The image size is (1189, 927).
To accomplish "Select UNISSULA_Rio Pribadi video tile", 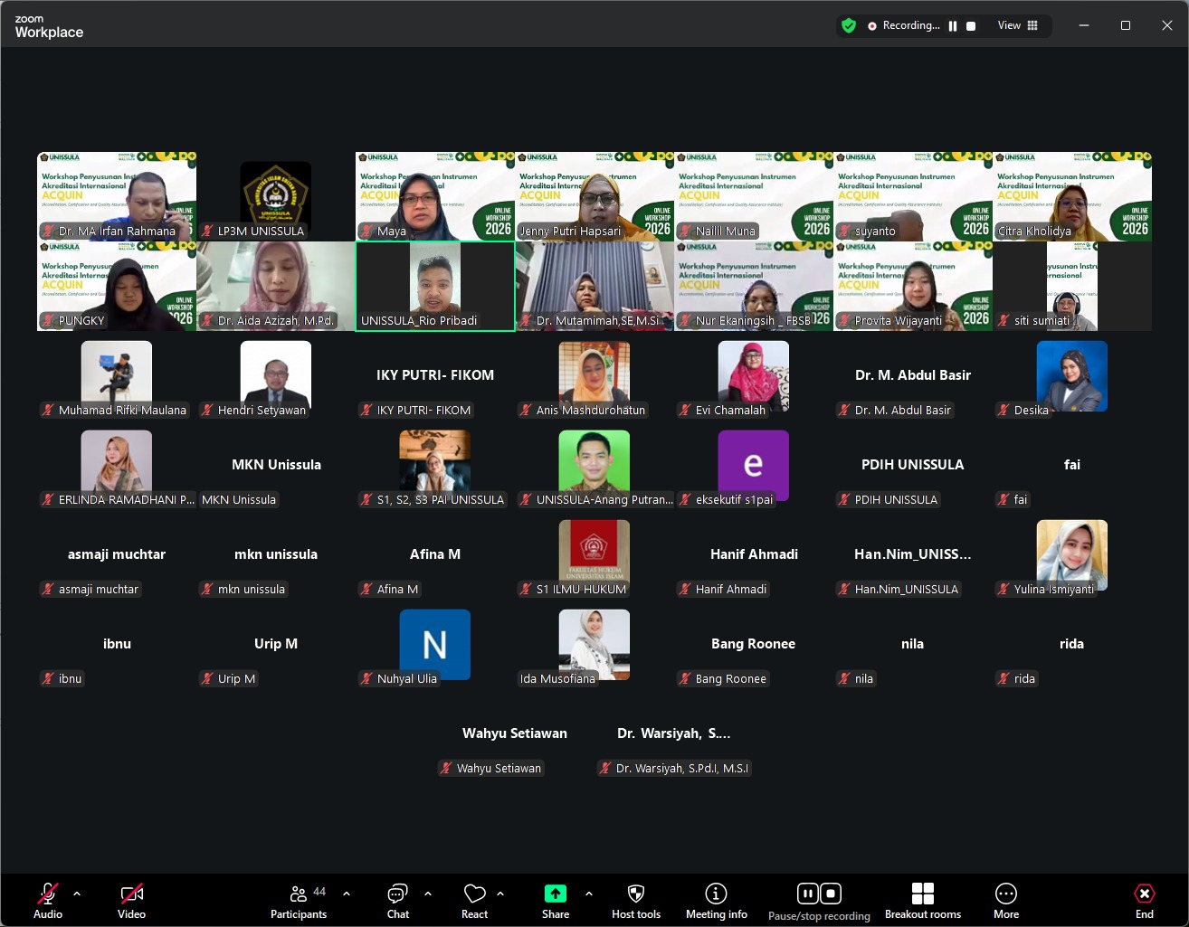I will coord(435,286).
